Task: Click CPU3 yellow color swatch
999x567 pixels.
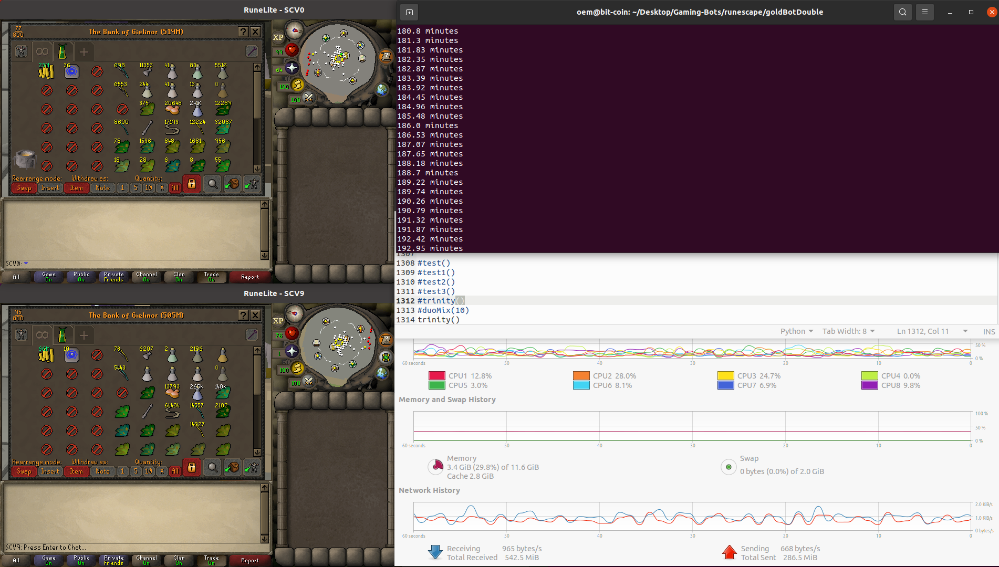Action: pos(726,376)
